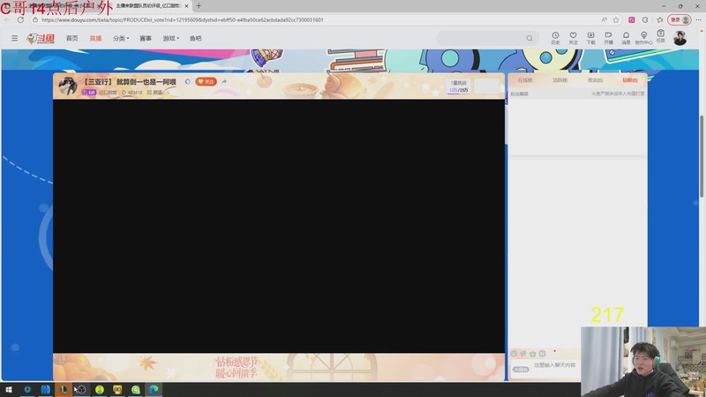This screenshot has height=397, width=706.
Task: Go to 首页 in Douyu navigation
Action: (72, 38)
